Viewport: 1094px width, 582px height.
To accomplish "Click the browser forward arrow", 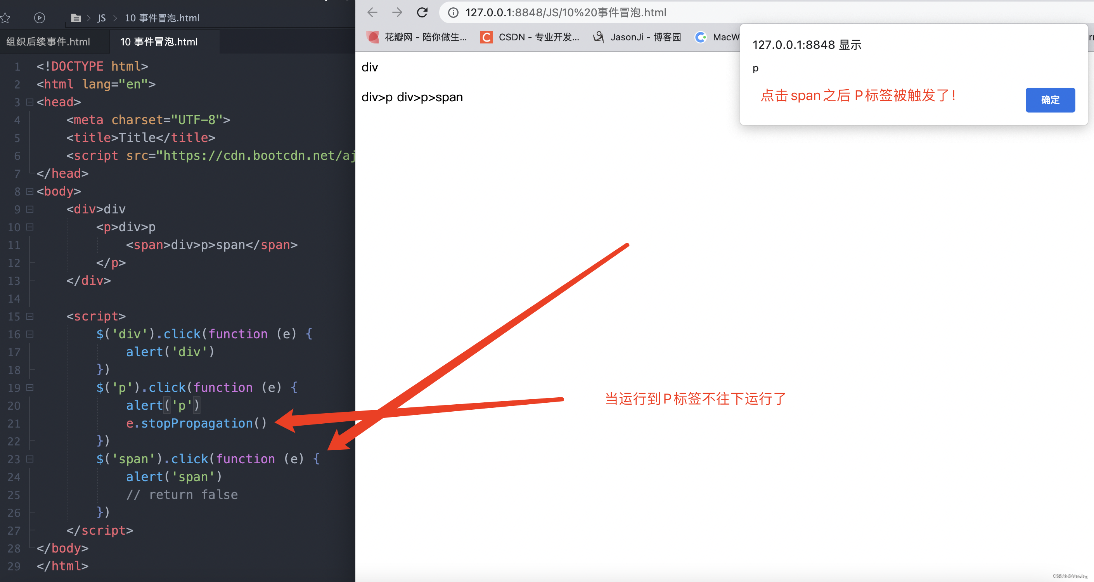I will [397, 12].
